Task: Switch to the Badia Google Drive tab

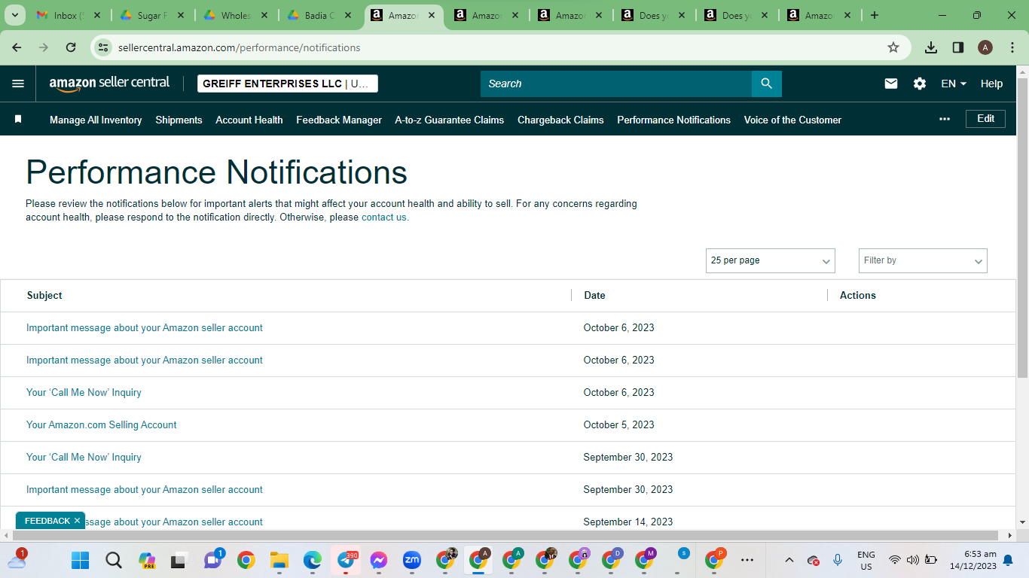Action: (x=319, y=15)
